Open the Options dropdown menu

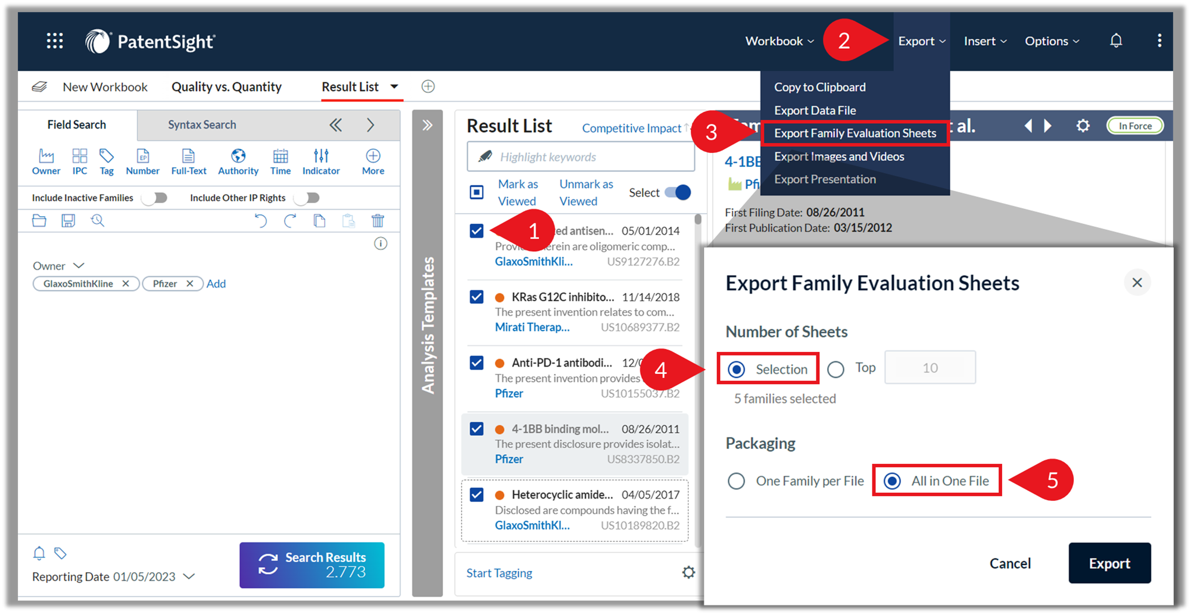click(1052, 41)
